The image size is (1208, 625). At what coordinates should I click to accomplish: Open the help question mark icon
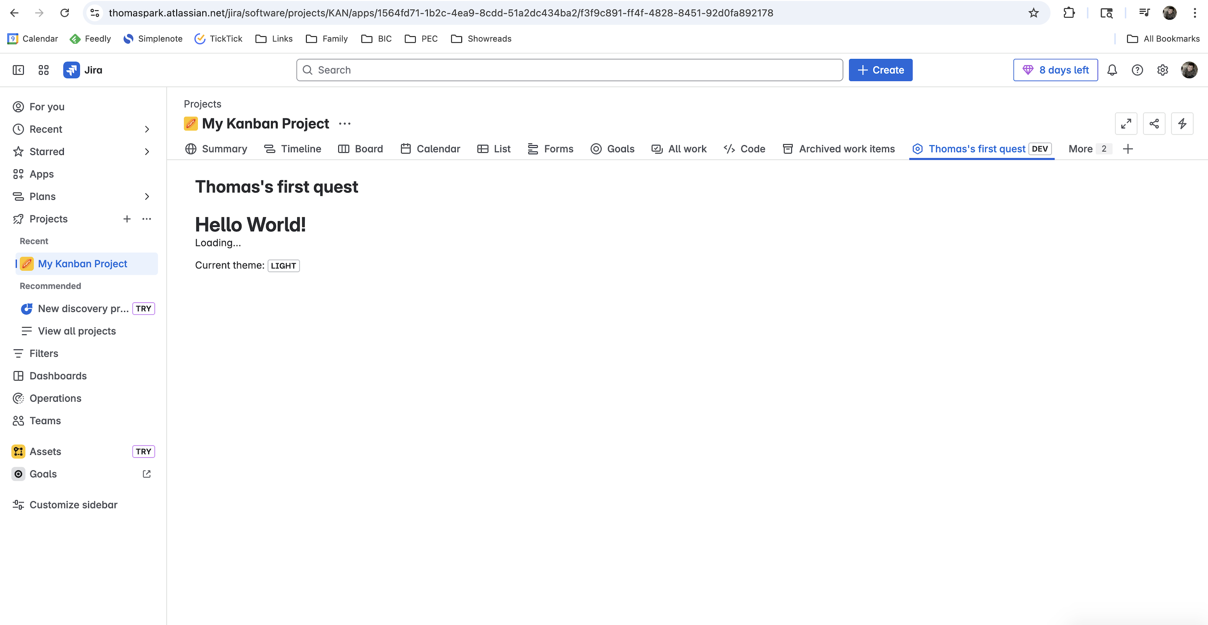pyautogui.click(x=1137, y=70)
